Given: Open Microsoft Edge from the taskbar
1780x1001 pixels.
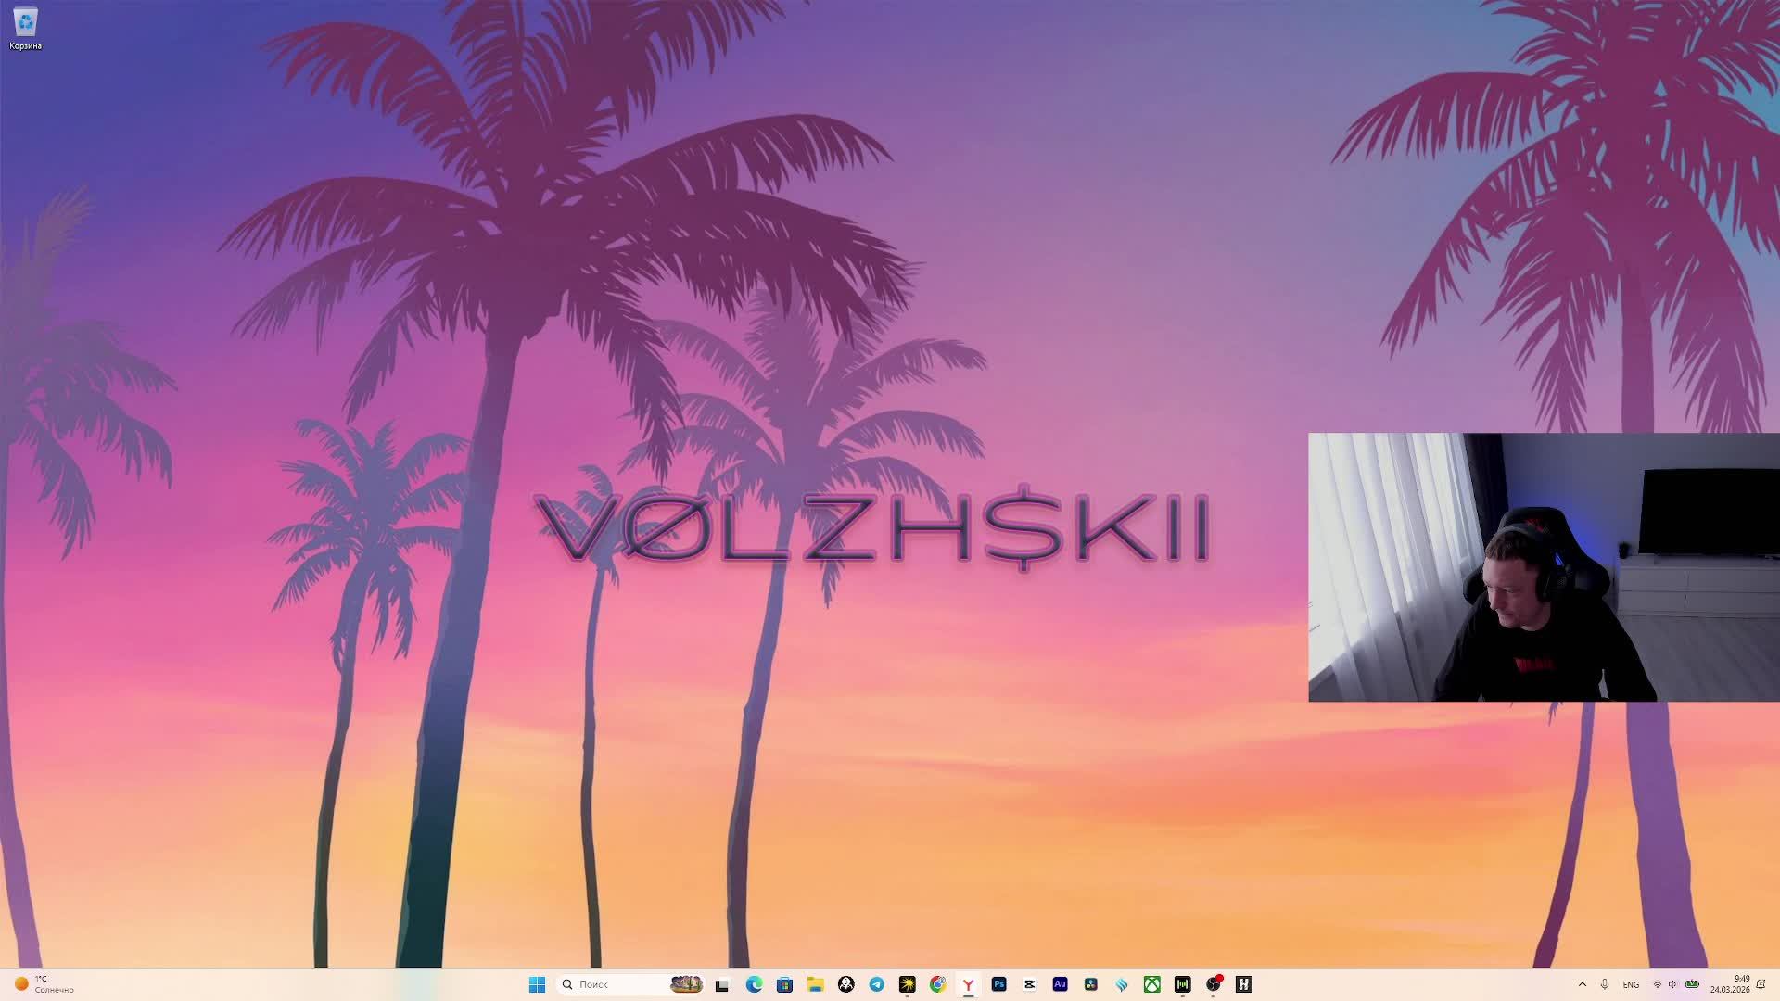Looking at the screenshot, I should 754,984.
